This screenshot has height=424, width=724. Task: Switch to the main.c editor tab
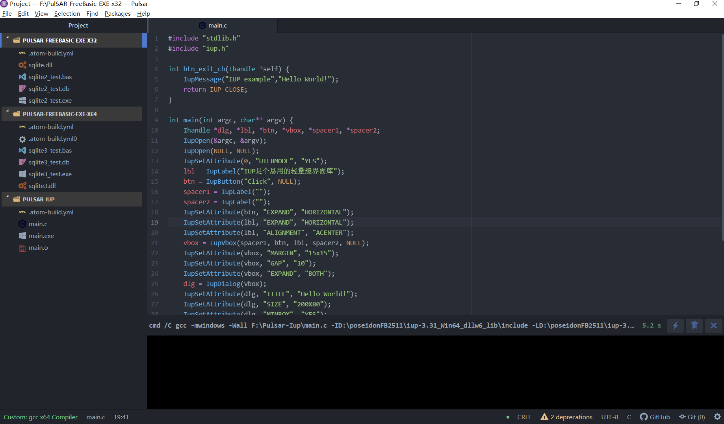[213, 25]
